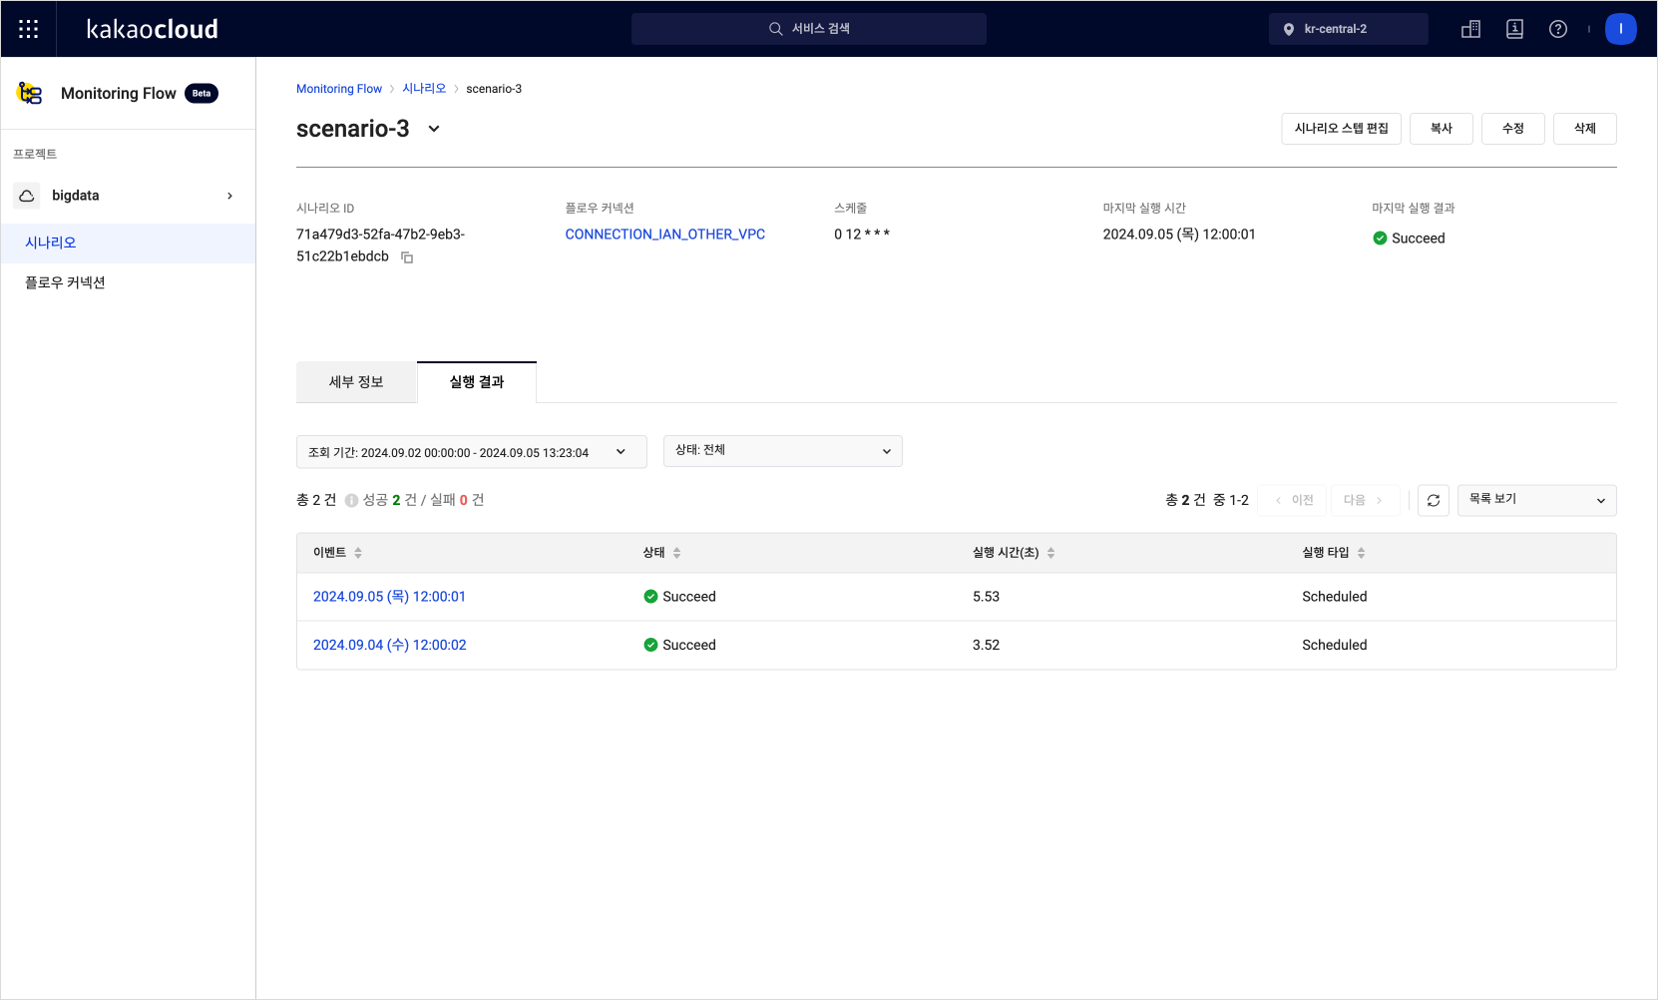Expand the bigdata project chevron
The height and width of the screenshot is (1000, 1658).
[x=230, y=196]
